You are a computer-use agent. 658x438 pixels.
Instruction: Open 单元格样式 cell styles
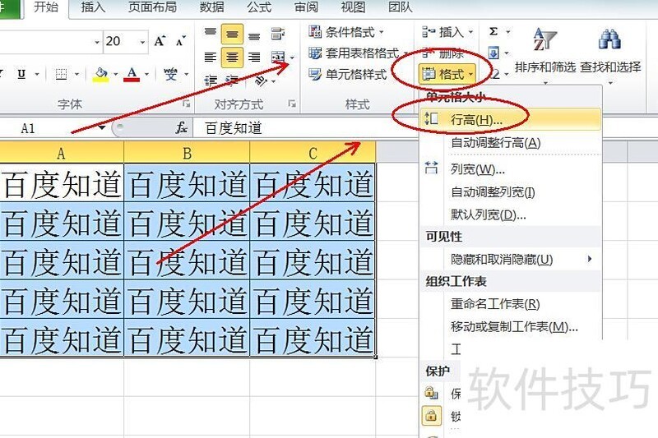[347, 75]
